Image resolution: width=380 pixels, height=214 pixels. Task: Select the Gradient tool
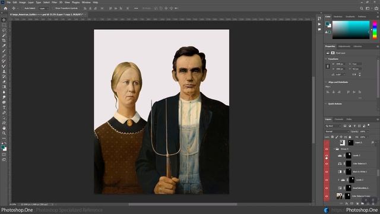click(4, 87)
